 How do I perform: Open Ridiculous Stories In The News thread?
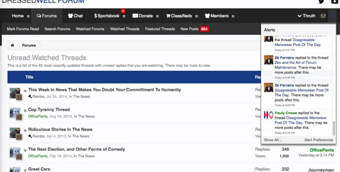(60, 129)
